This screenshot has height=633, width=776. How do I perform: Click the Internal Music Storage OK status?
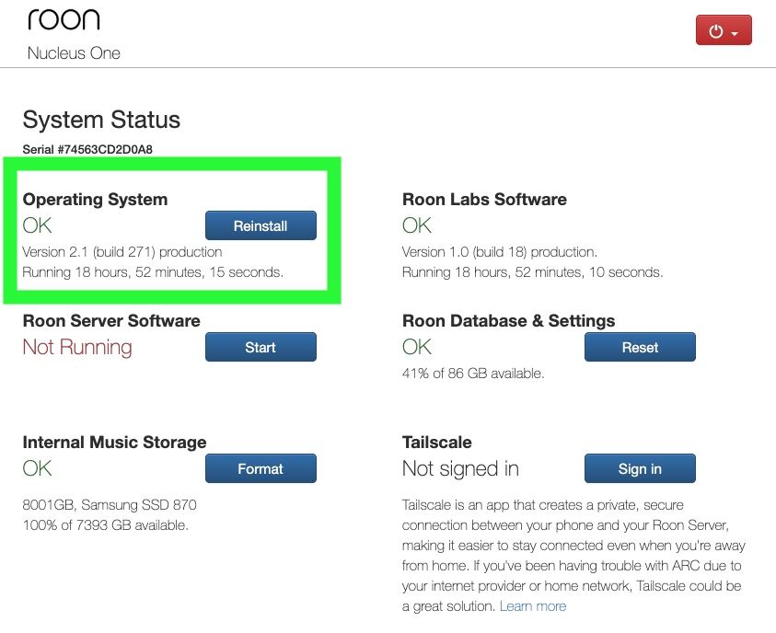[x=37, y=468]
